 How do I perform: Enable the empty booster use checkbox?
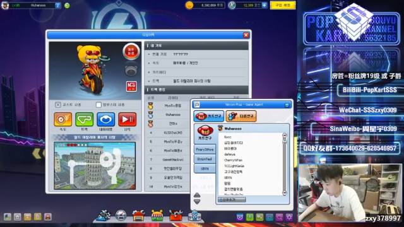[x=98, y=105]
